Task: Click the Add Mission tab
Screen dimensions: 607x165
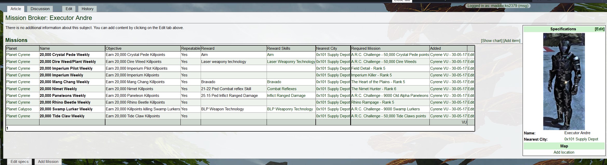Action: pyautogui.click(x=48, y=162)
